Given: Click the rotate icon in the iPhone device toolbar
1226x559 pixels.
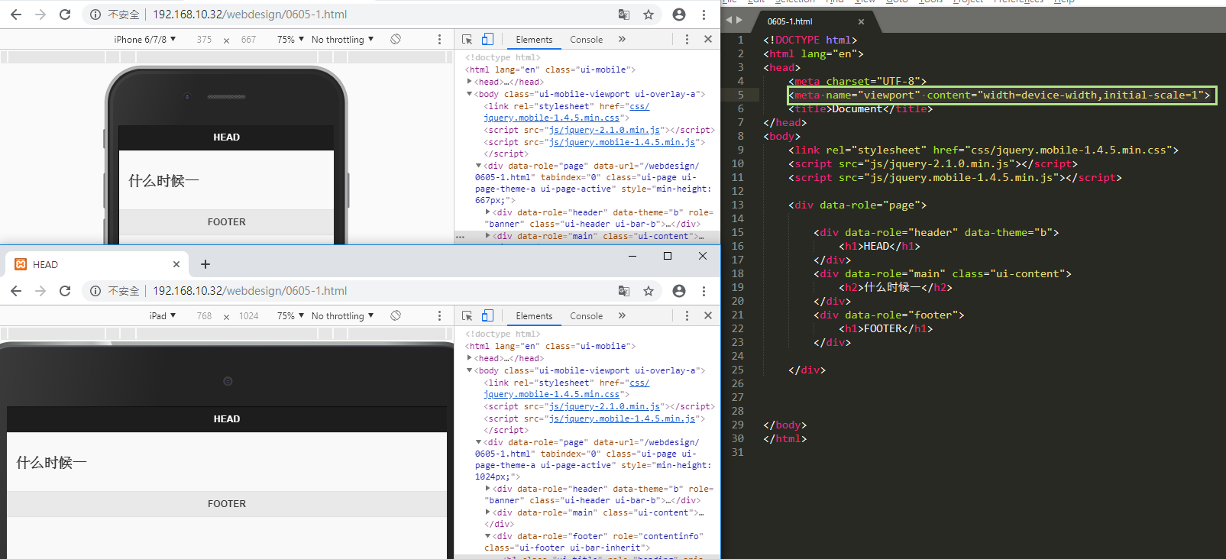Looking at the screenshot, I should [396, 39].
